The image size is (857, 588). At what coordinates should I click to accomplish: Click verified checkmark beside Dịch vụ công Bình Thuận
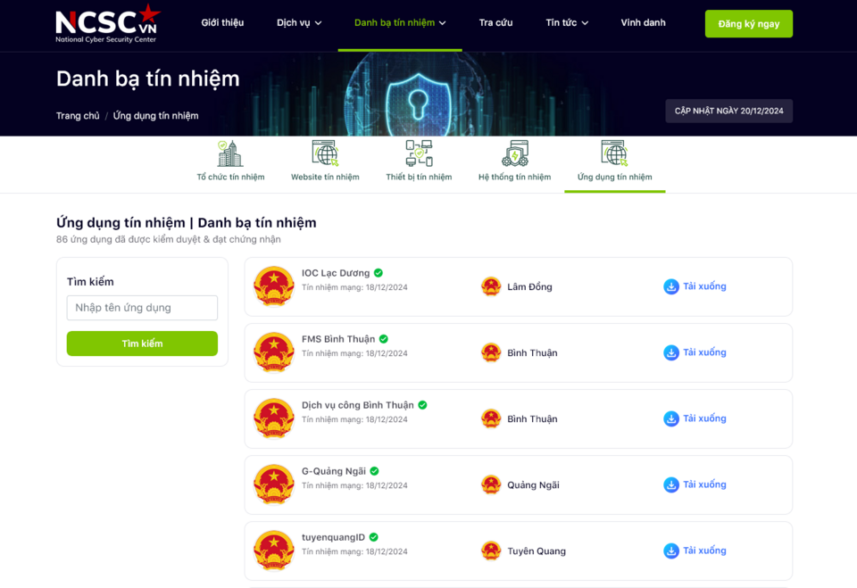click(422, 405)
